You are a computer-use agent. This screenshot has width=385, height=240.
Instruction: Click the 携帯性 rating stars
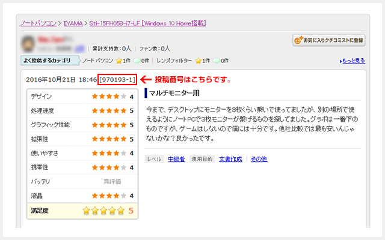tap(109, 167)
